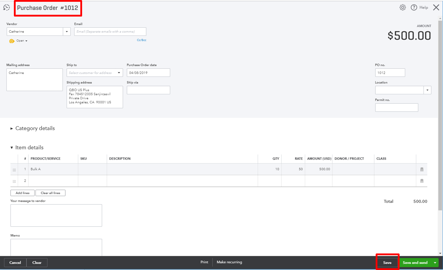The image size is (443, 270).
Task: Select Make recurring
Action: (x=229, y=262)
